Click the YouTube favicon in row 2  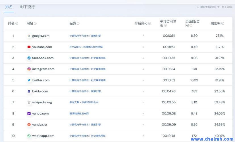click(x=29, y=47)
